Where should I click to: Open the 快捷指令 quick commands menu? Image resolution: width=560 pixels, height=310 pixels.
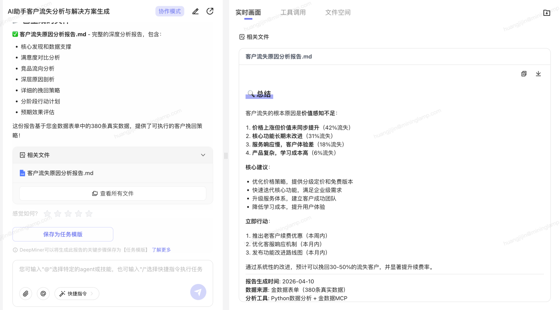pyautogui.click(x=77, y=294)
